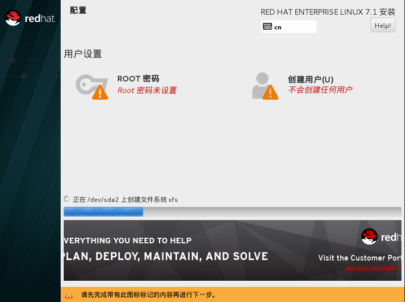Click the orange bar warning message text
The width and height of the screenshot is (405, 302).
[149, 294]
